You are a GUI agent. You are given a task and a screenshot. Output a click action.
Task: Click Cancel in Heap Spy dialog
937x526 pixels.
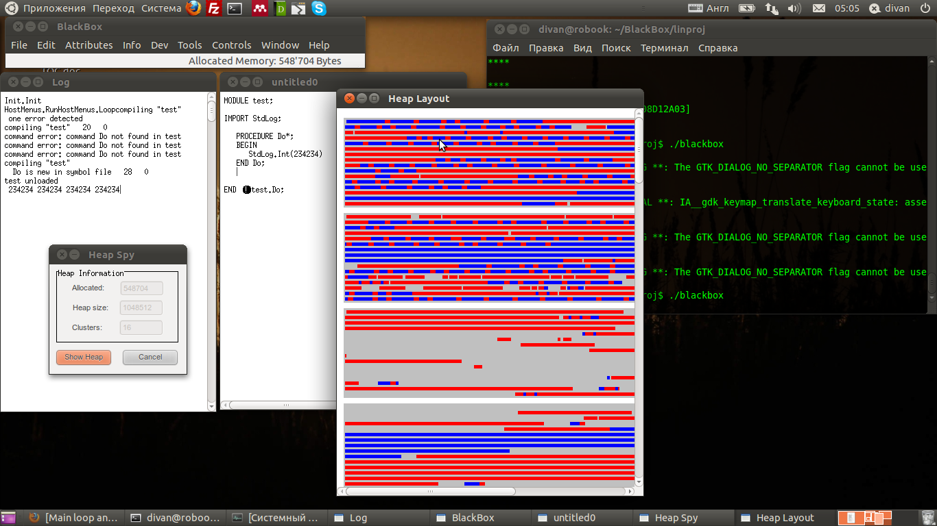coord(150,357)
